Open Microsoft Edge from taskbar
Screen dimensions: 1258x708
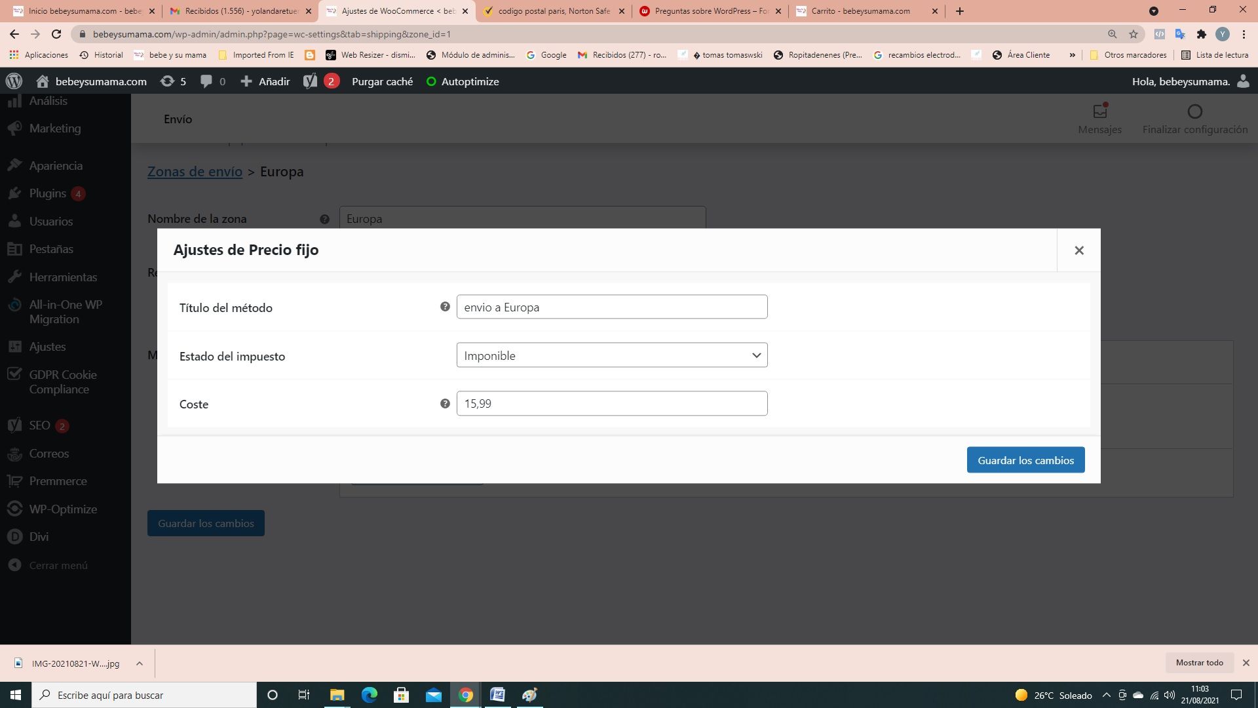point(370,695)
